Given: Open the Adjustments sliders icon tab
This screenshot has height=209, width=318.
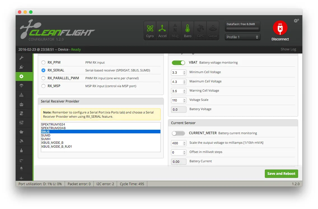Looking at the screenshot, I should point(22,123).
